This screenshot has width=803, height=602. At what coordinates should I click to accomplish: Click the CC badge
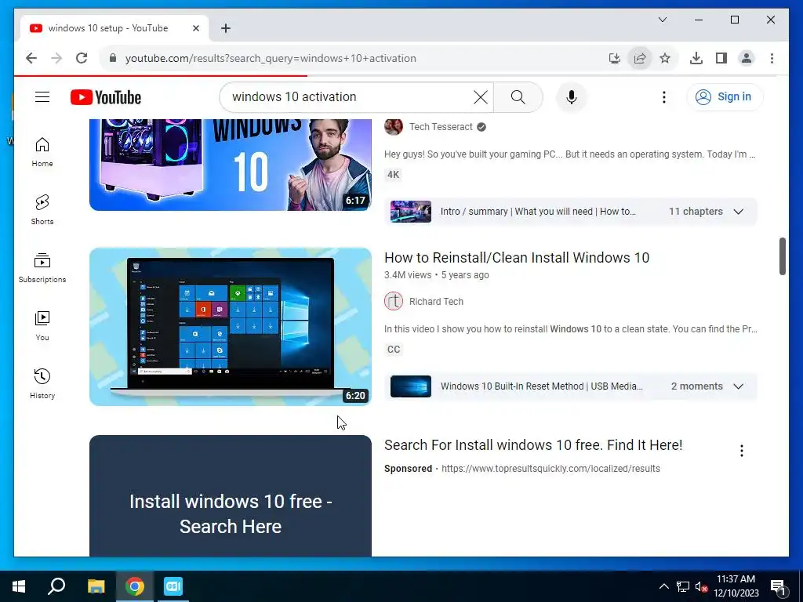click(394, 349)
